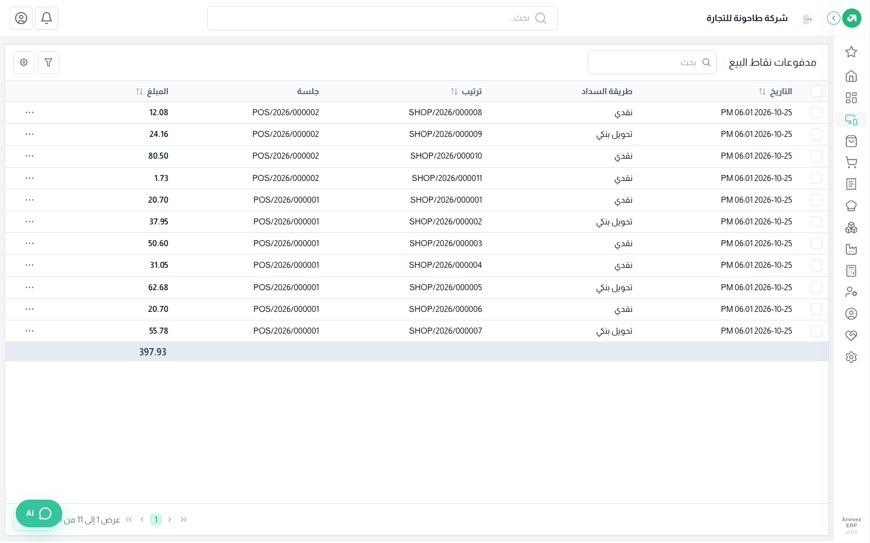Click the right-pointing single chevron in pagination
This screenshot has height=543, width=870.
click(x=170, y=519)
